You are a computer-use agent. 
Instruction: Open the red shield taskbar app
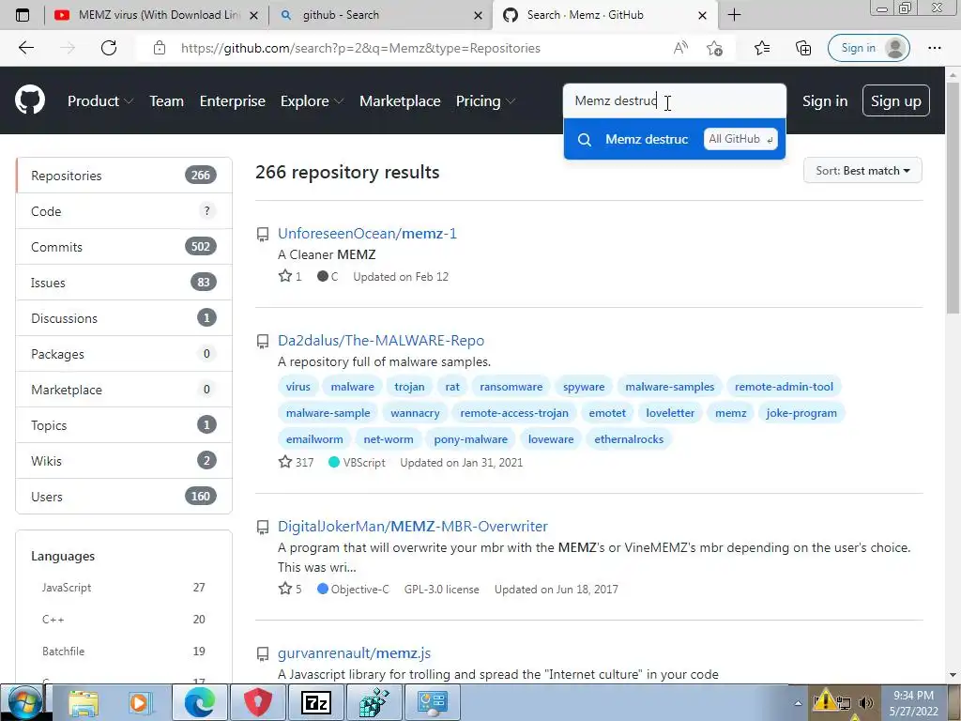pos(258,702)
